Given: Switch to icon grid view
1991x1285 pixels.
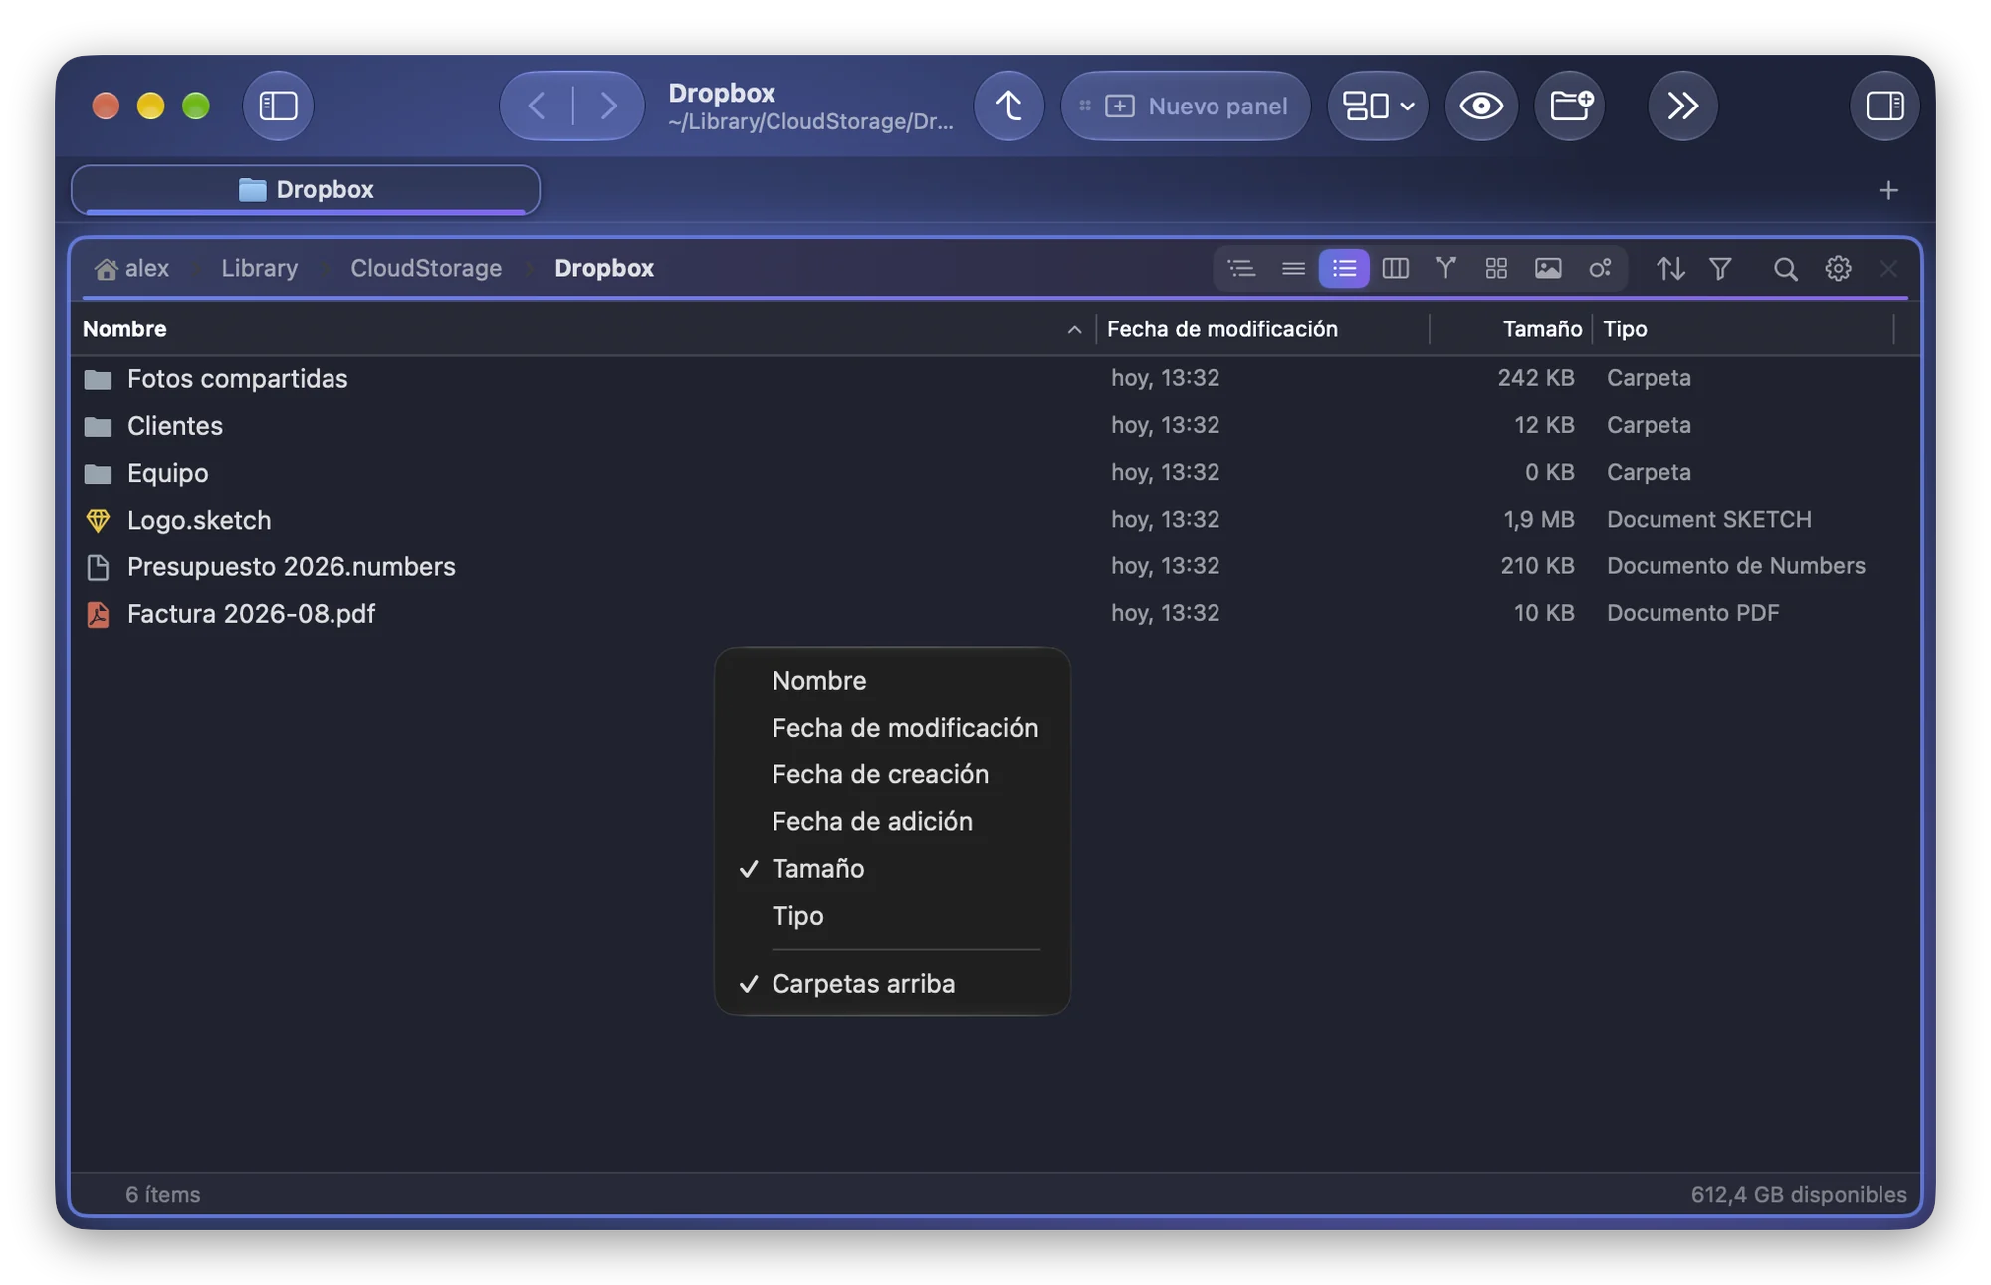Looking at the screenshot, I should pos(1496,268).
